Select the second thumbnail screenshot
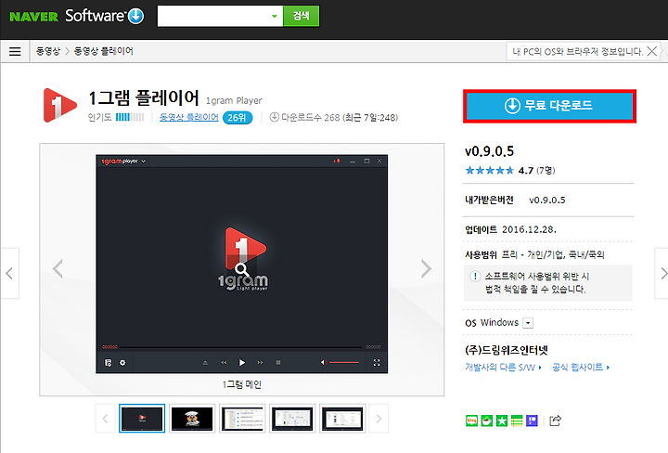Viewport: 668px width, 453px height. coord(192,418)
